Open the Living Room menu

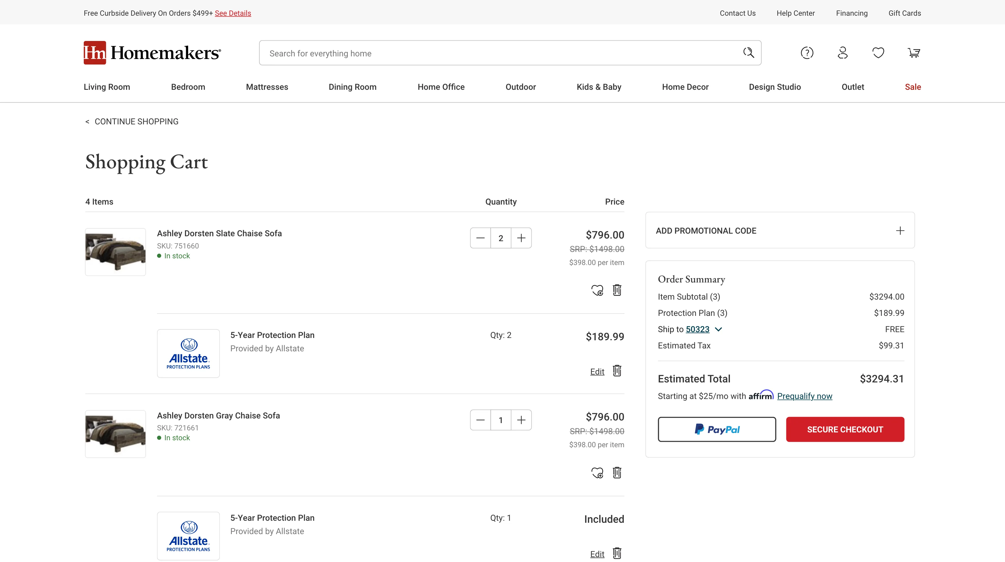click(107, 87)
